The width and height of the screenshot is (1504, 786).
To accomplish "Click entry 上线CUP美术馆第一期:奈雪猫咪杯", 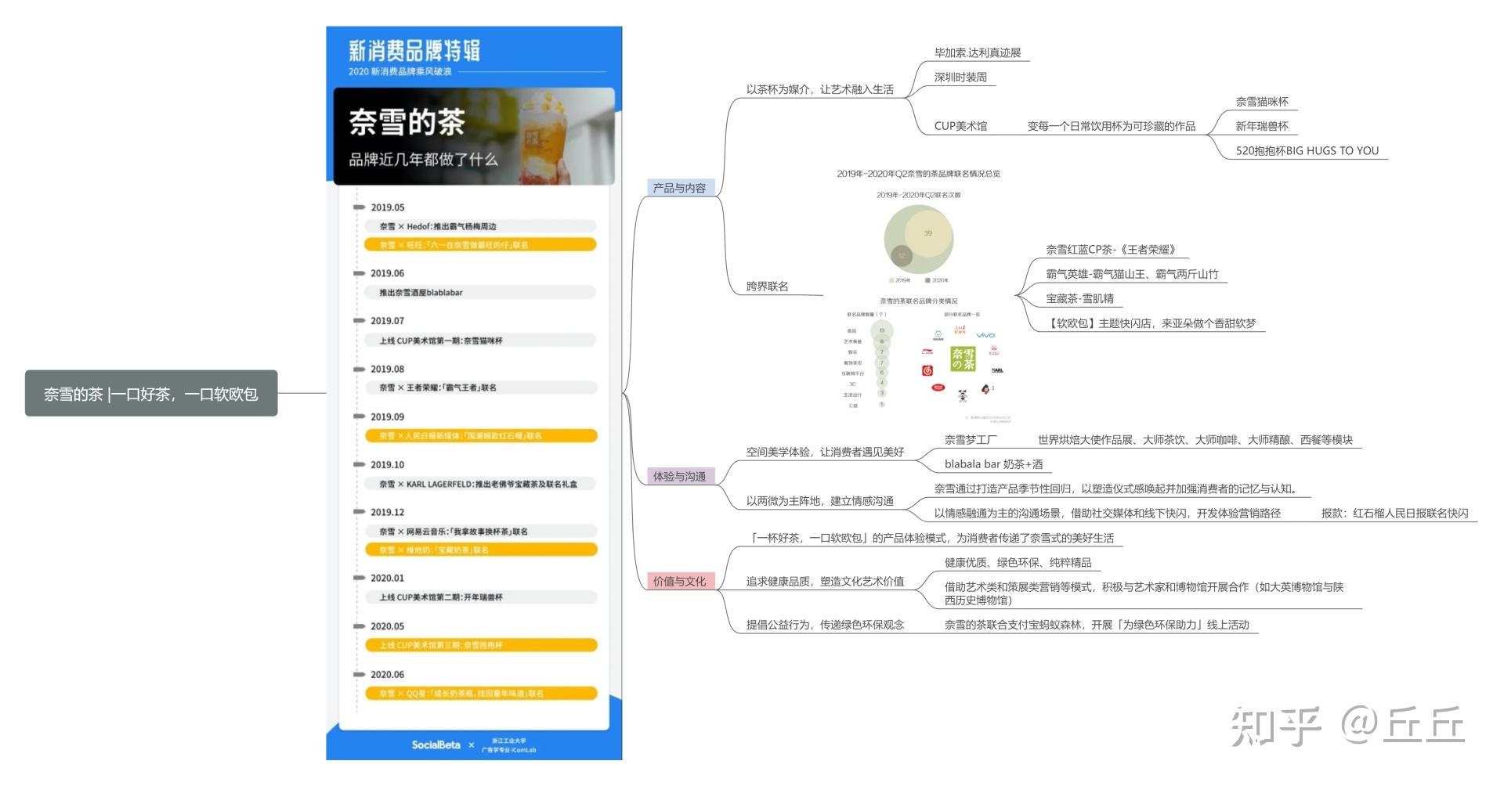I will click(x=480, y=341).
